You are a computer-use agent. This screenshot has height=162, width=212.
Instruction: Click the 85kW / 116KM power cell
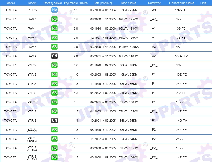[129, 56]
